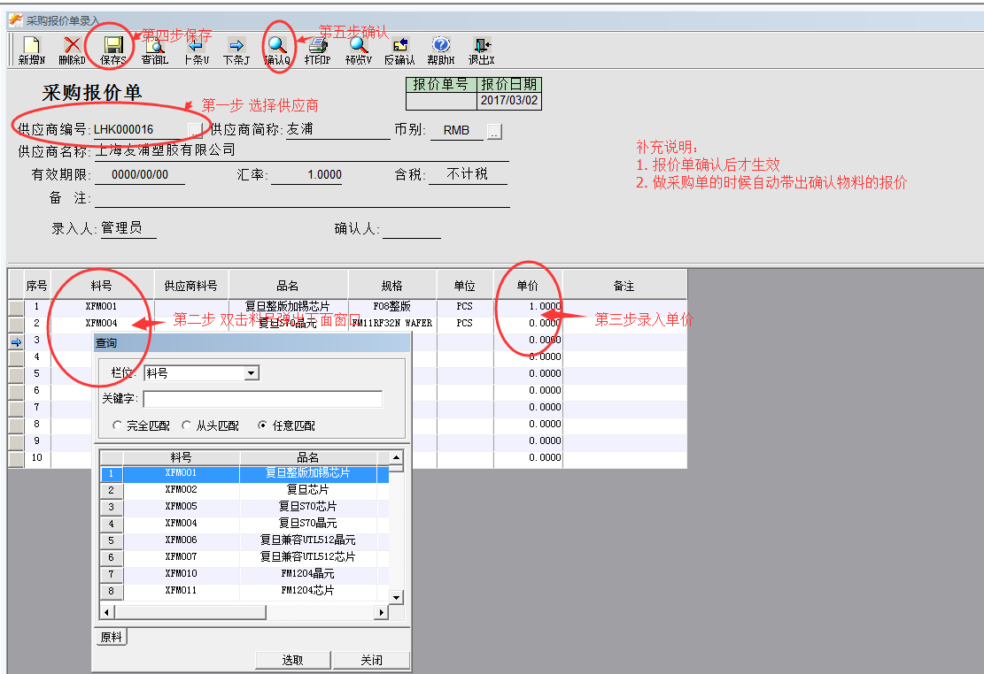The height and width of the screenshot is (674, 984).
Task: Click the 单价 cell 1.0000 in row 1
Action: (x=528, y=307)
